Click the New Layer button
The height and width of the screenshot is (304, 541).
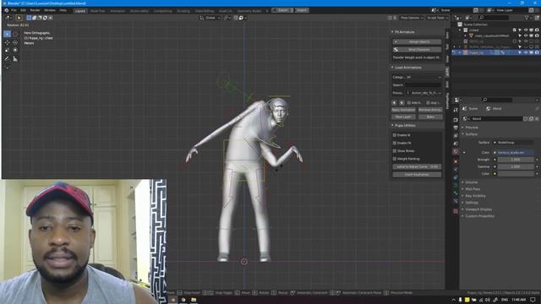403,117
